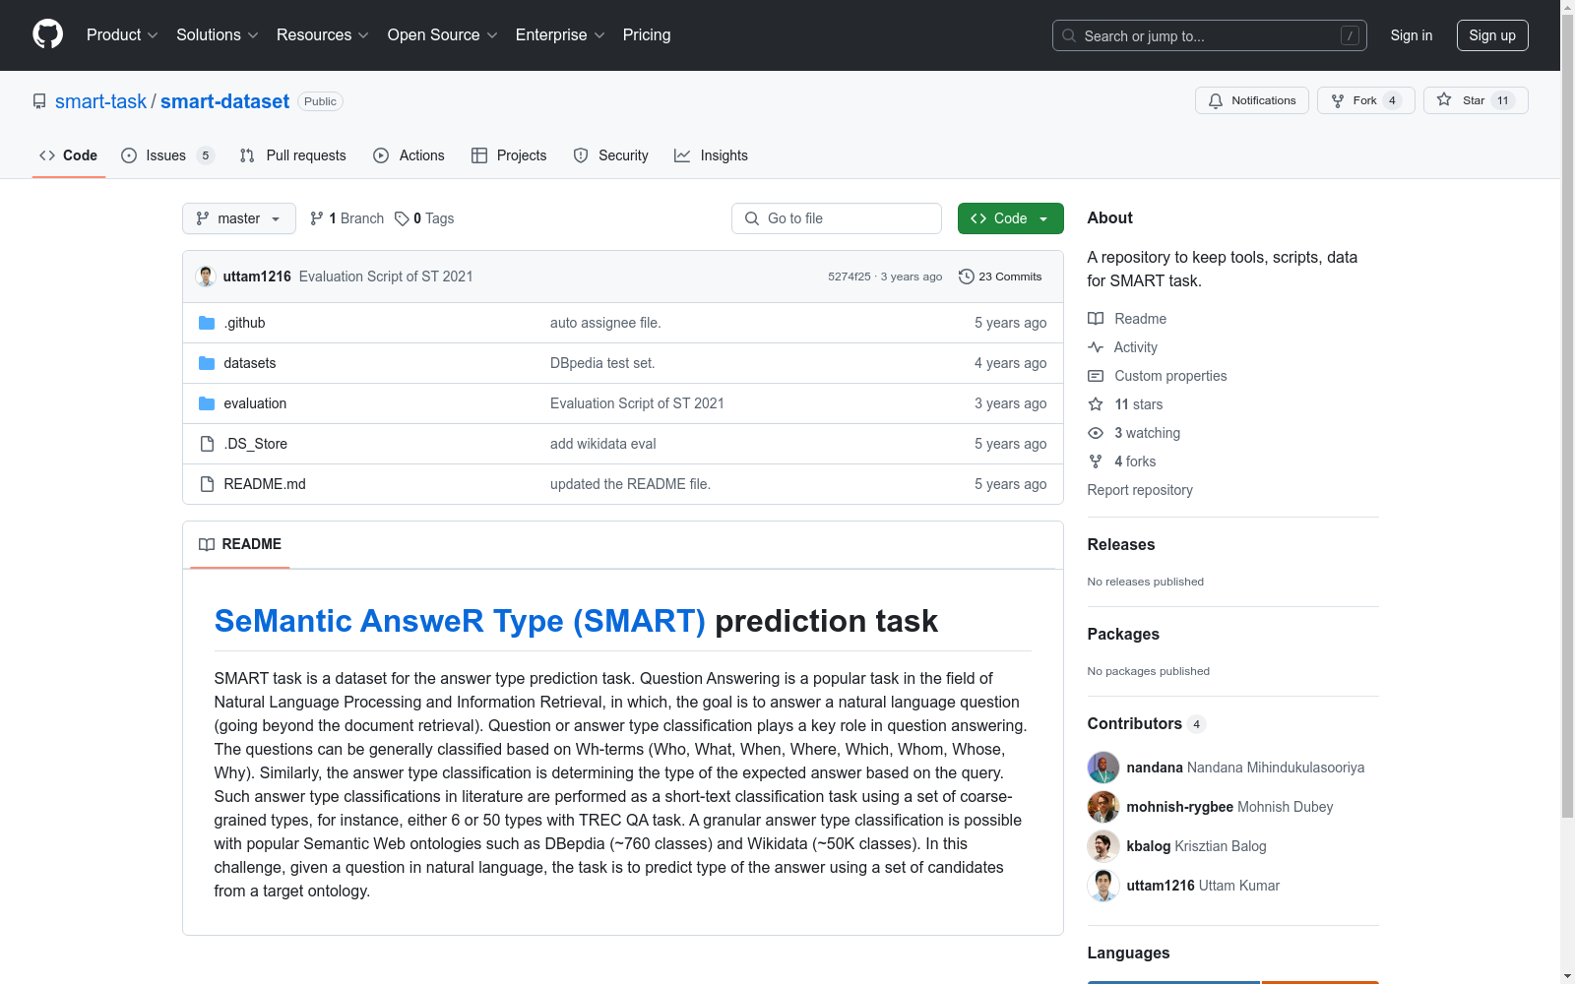This screenshot has width=1575, height=984.
Task: Open the master branch dropdown
Action: click(239, 218)
